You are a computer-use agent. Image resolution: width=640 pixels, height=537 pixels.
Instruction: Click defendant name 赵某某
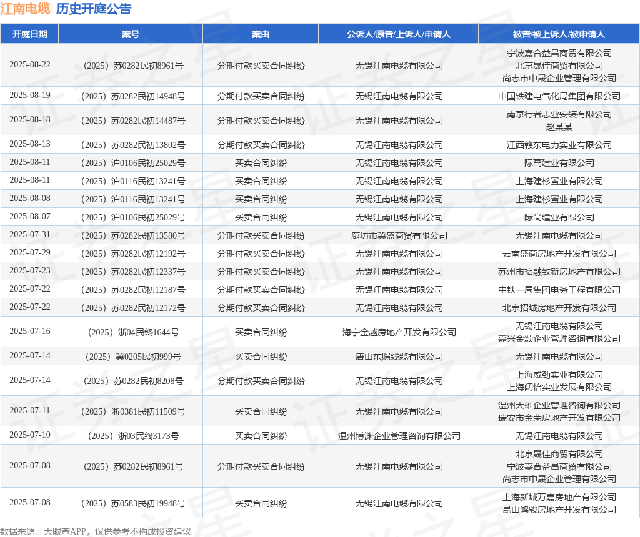click(559, 127)
